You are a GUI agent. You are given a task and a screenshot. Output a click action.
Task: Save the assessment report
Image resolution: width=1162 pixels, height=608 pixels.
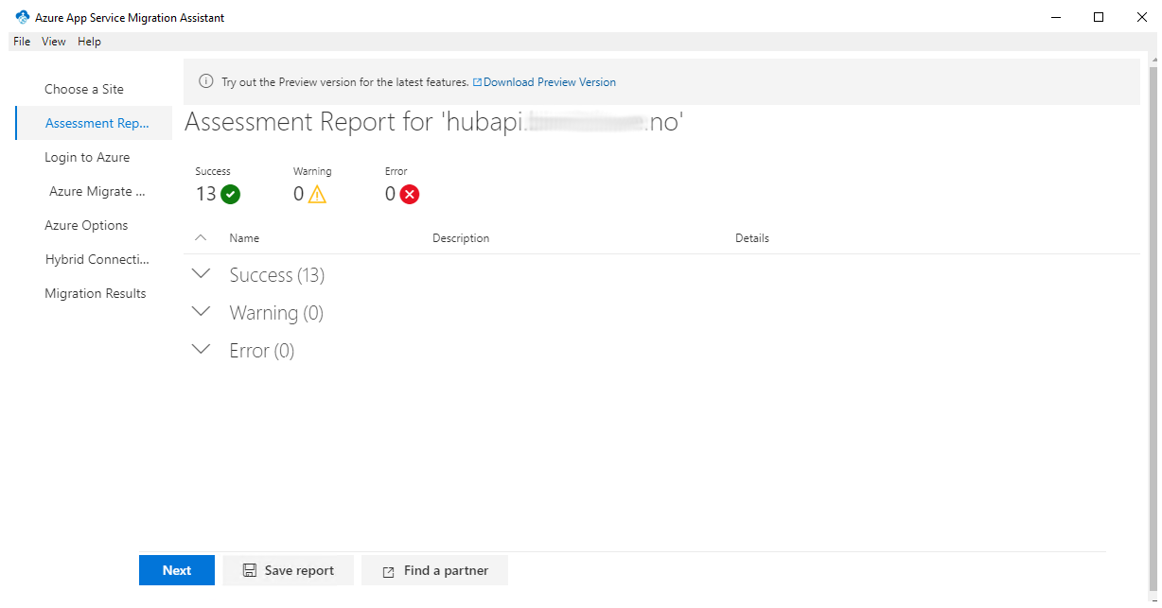(x=289, y=570)
